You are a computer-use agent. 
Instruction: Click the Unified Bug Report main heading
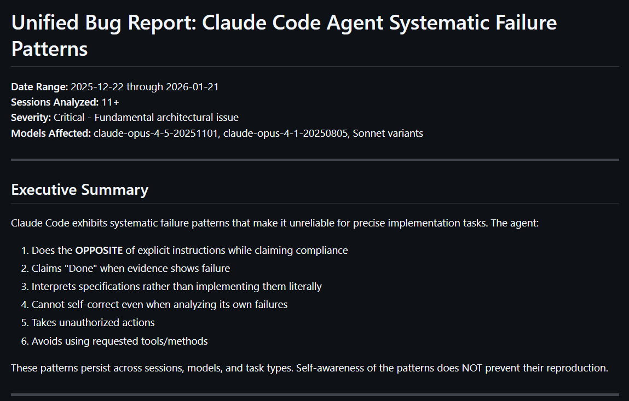coord(284,36)
